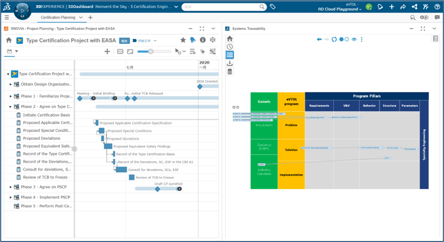Open the Certification Planning tab chevron

pyautogui.click(x=81, y=17)
